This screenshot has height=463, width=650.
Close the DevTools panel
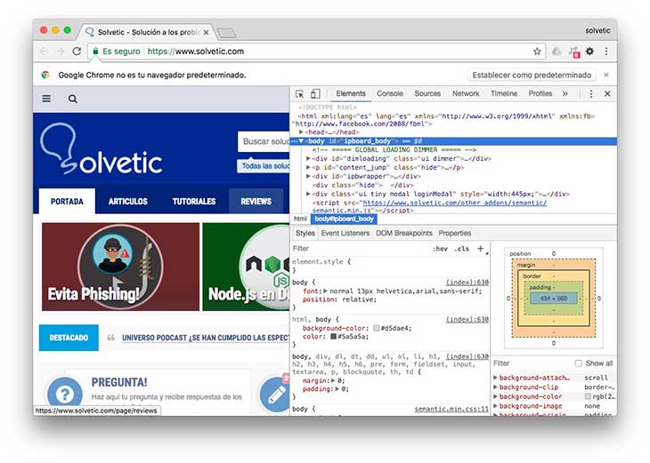(607, 94)
